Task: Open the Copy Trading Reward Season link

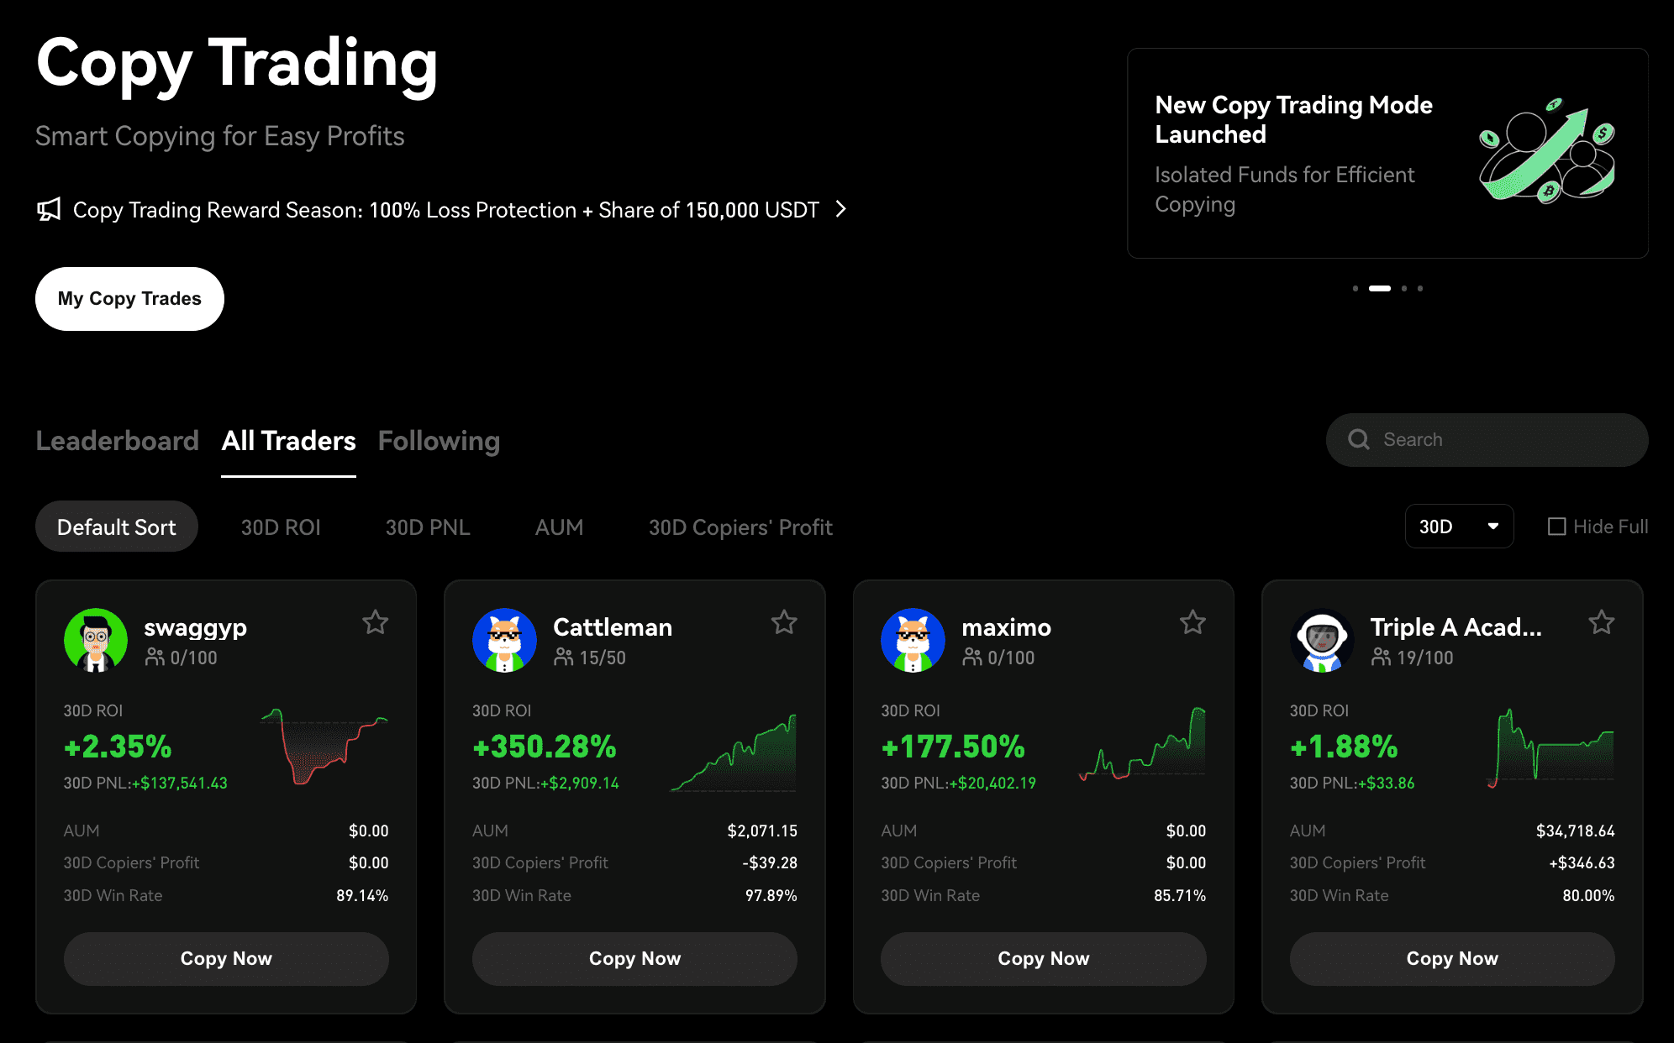Action: pyautogui.click(x=445, y=209)
